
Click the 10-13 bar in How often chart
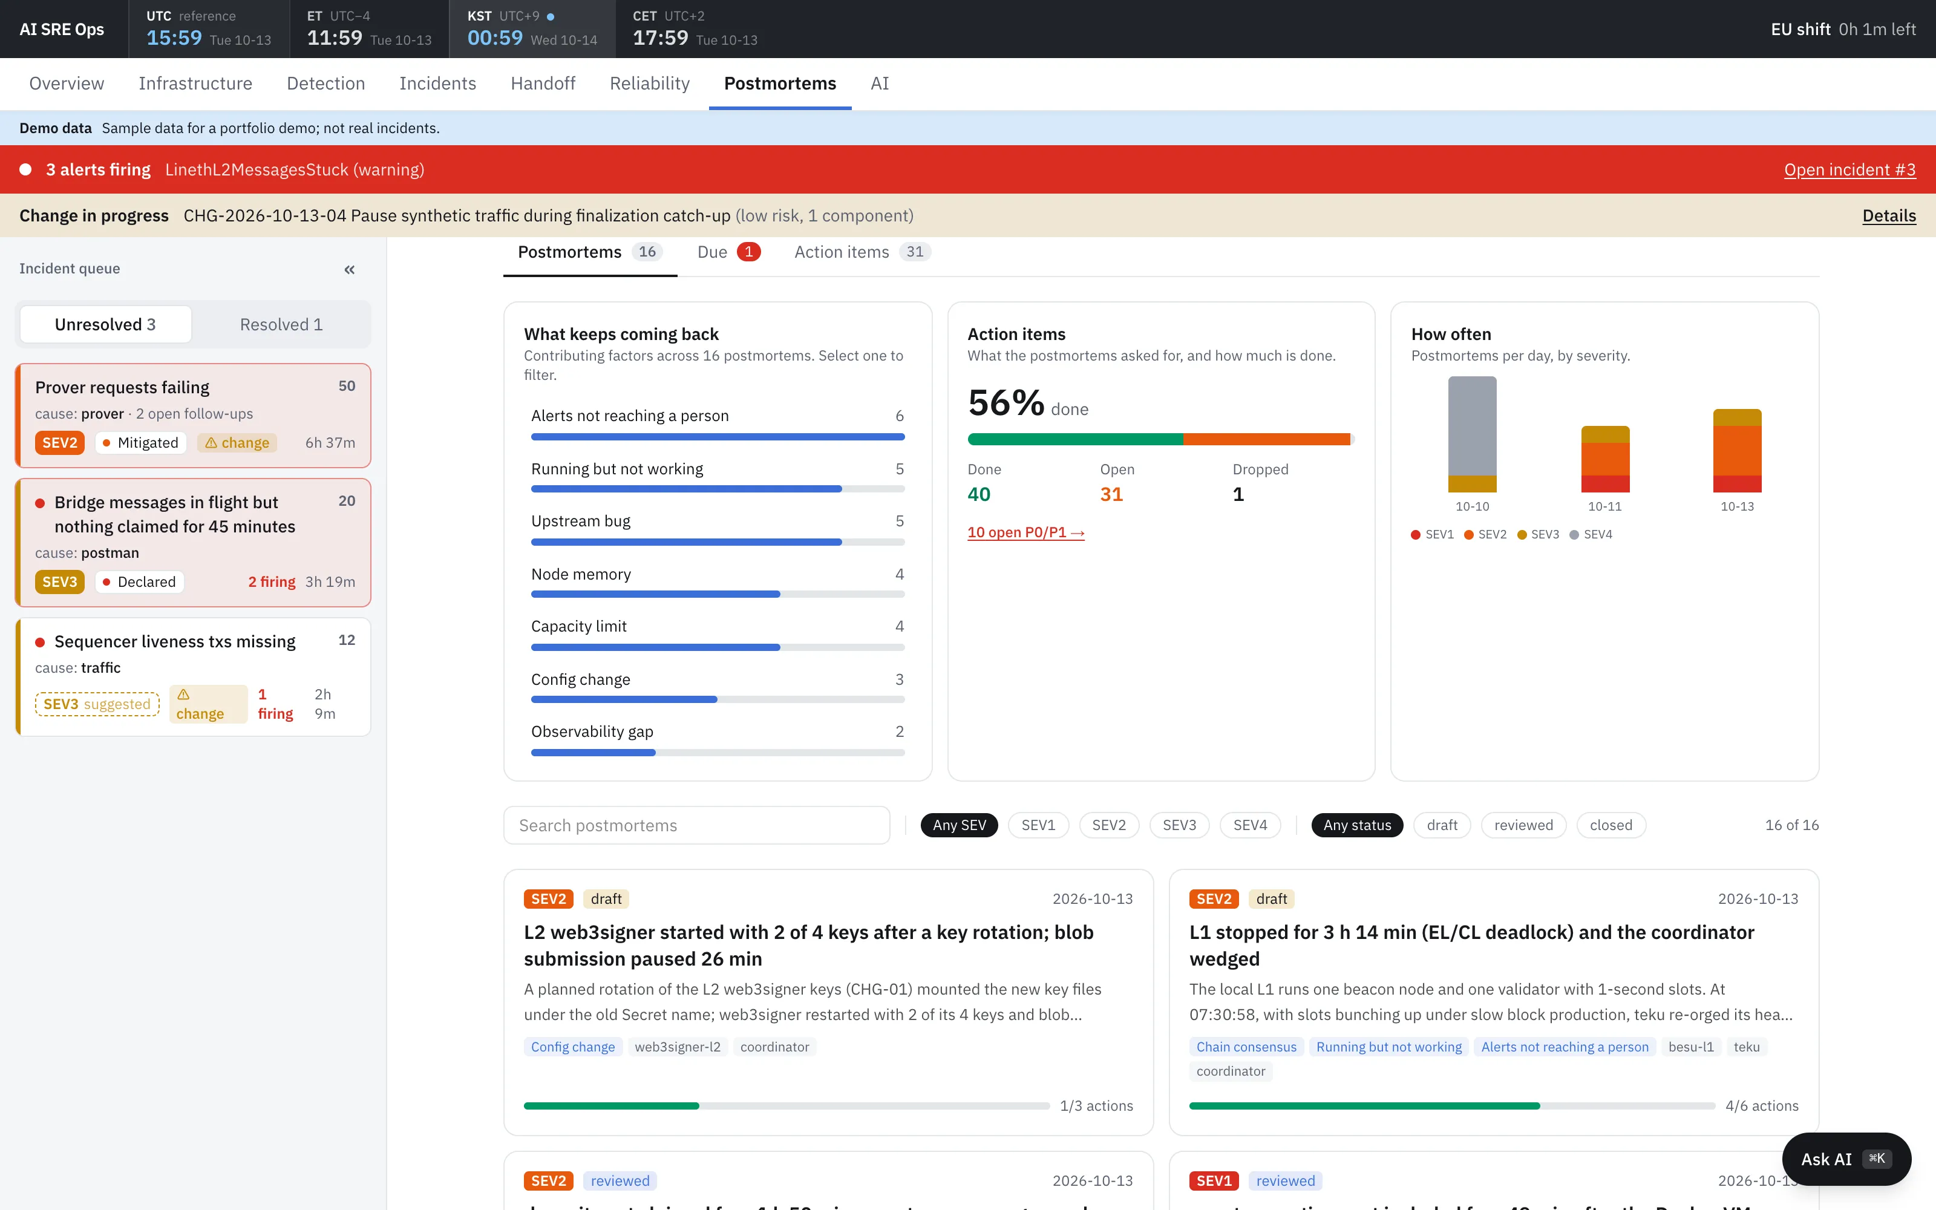click(x=1737, y=451)
